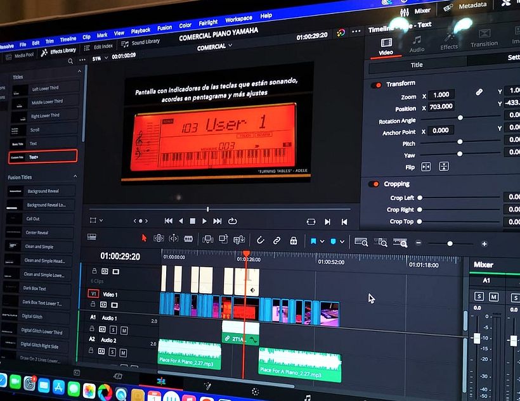
Task: Solo the A1 track in Mixer
Action: tap(479, 296)
